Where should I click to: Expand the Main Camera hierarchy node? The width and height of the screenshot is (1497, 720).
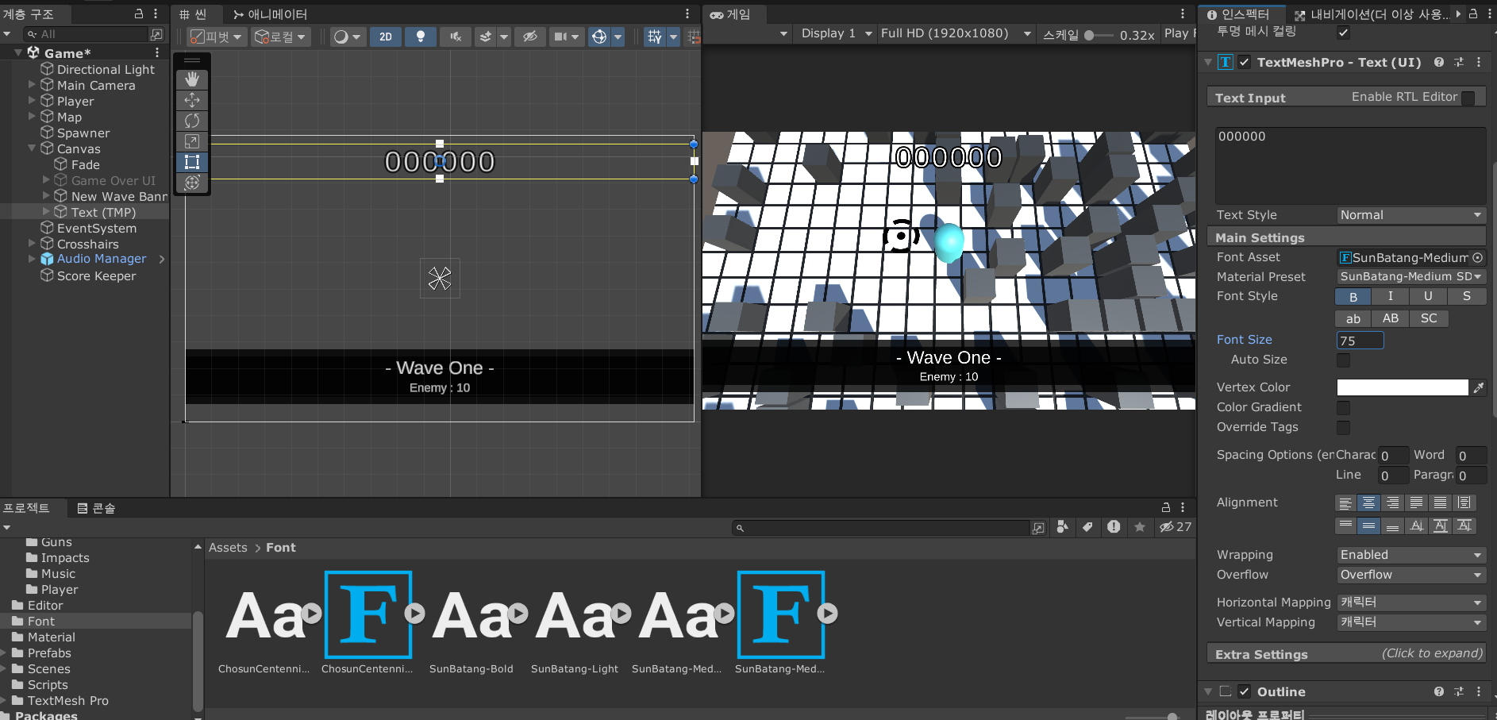(x=32, y=84)
